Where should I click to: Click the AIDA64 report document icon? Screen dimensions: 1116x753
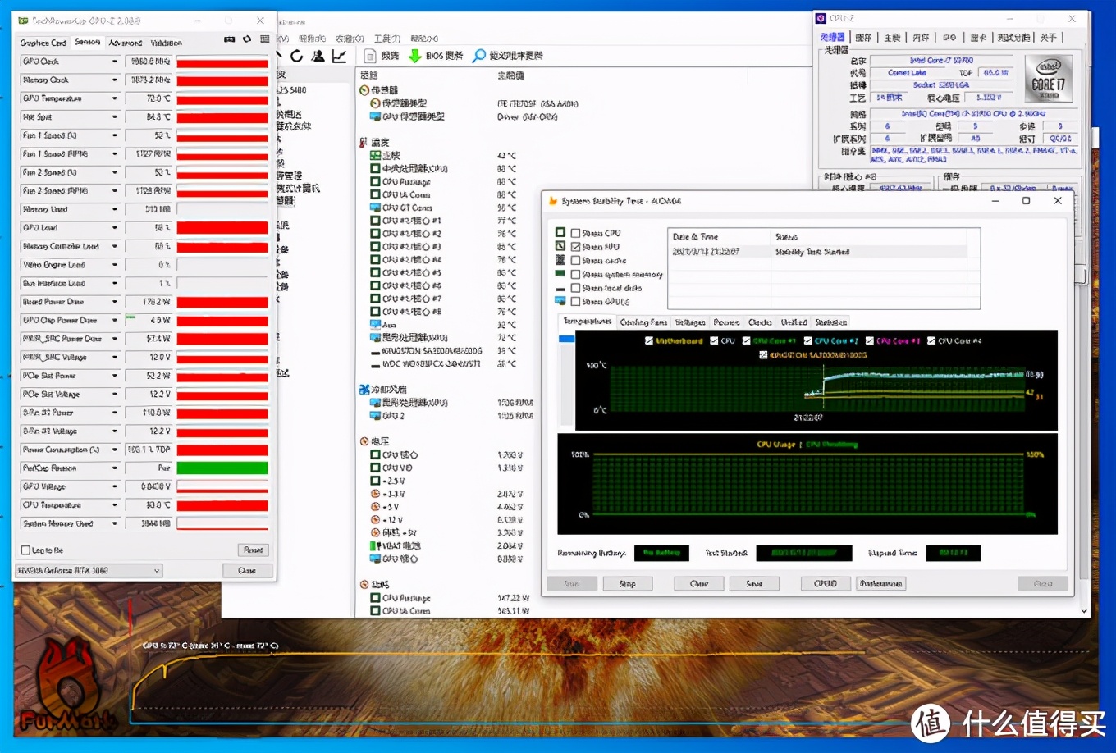coord(370,56)
